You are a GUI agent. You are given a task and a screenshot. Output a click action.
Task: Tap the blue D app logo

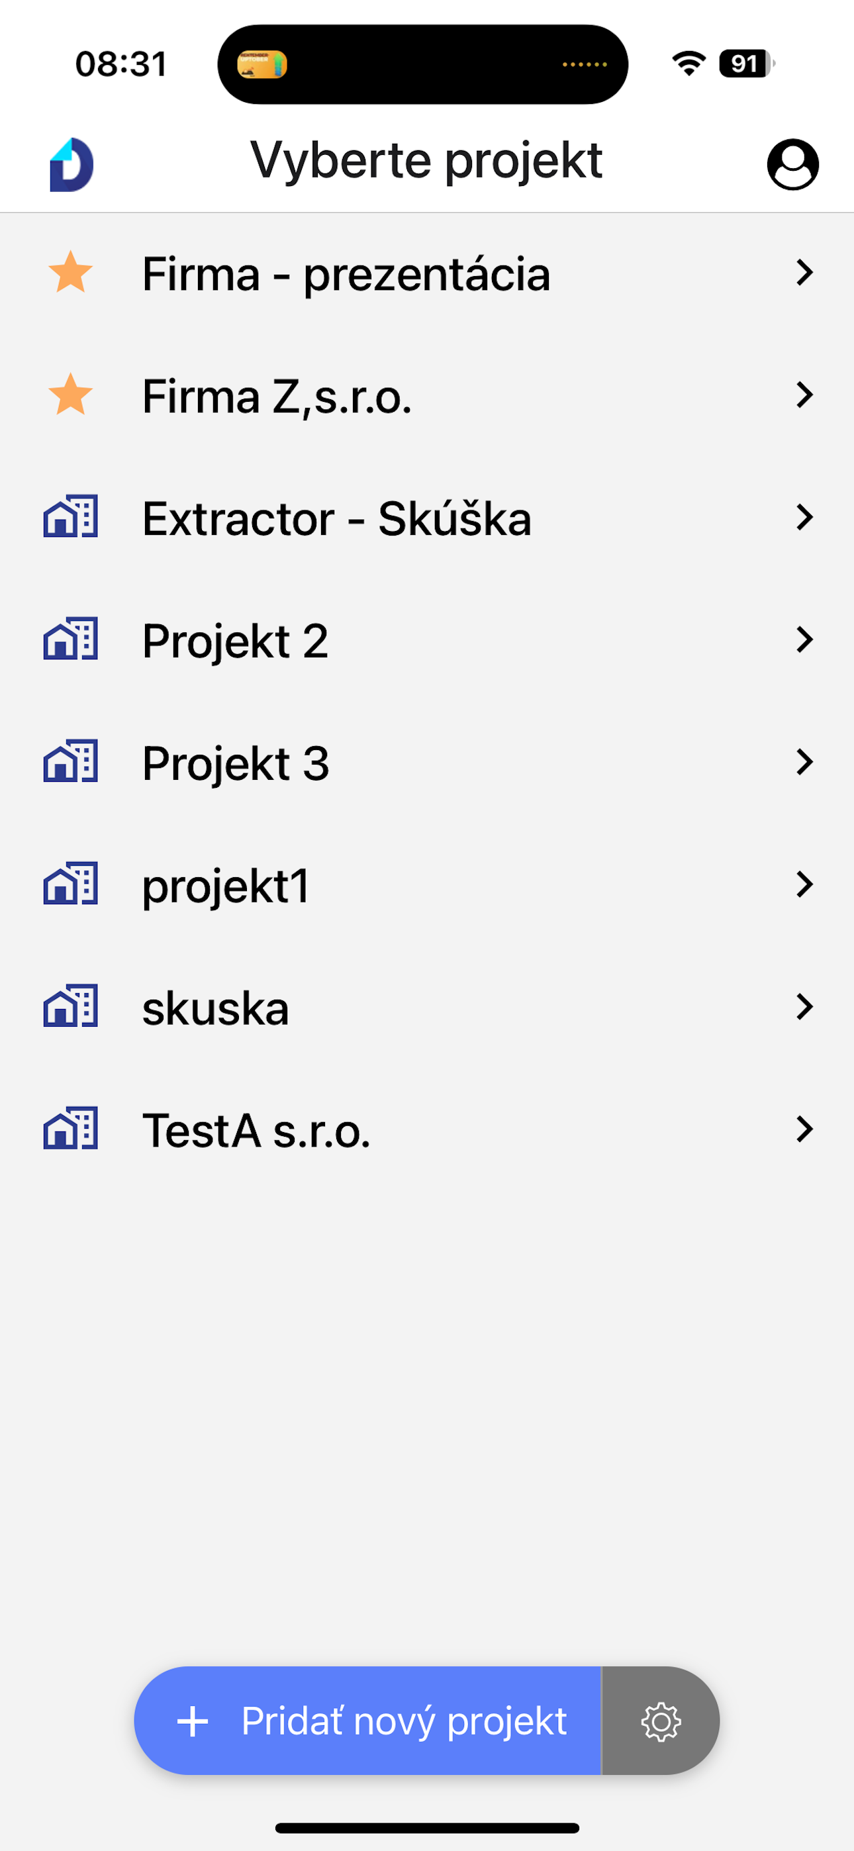coord(71,165)
